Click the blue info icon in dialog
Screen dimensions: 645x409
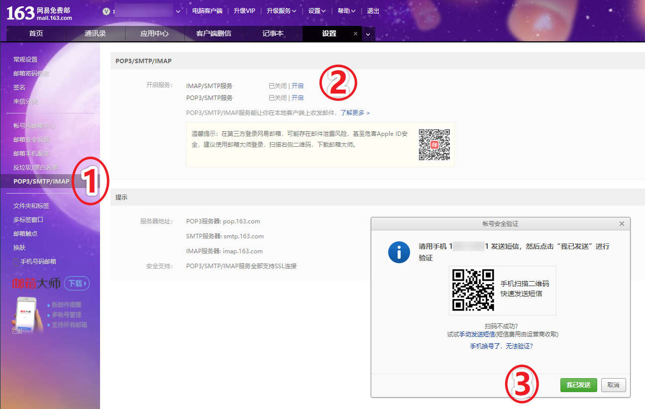pyautogui.click(x=399, y=252)
